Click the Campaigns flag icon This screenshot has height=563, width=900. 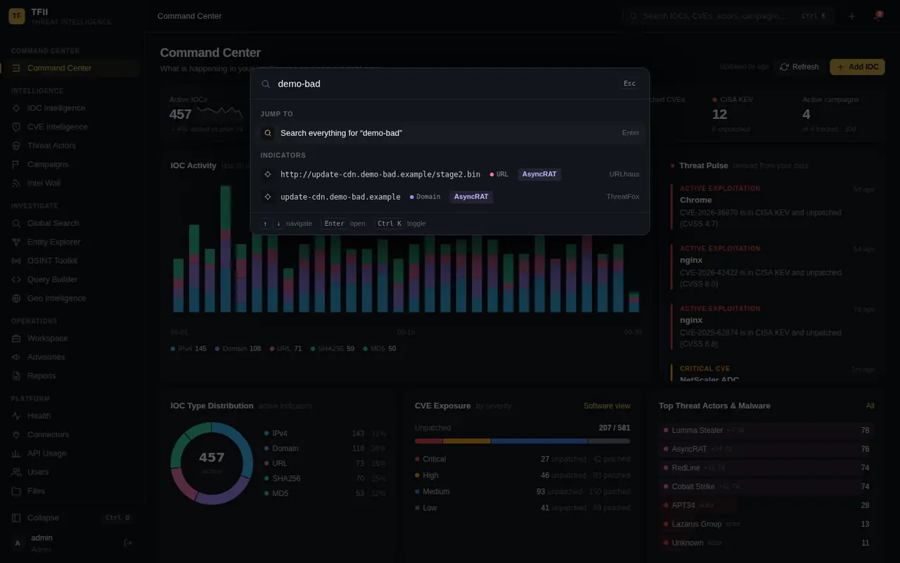pos(16,165)
